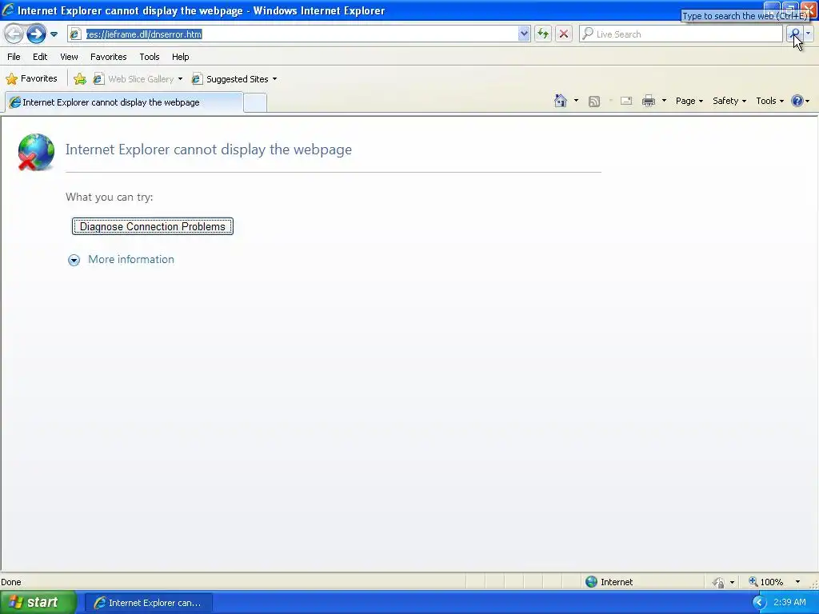This screenshot has width=819, height=614.
Task: Open the File menu
Action: click(x=14, y=57)
